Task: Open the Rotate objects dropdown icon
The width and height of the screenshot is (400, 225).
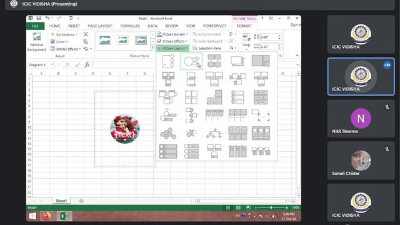Action: point(232,48)
